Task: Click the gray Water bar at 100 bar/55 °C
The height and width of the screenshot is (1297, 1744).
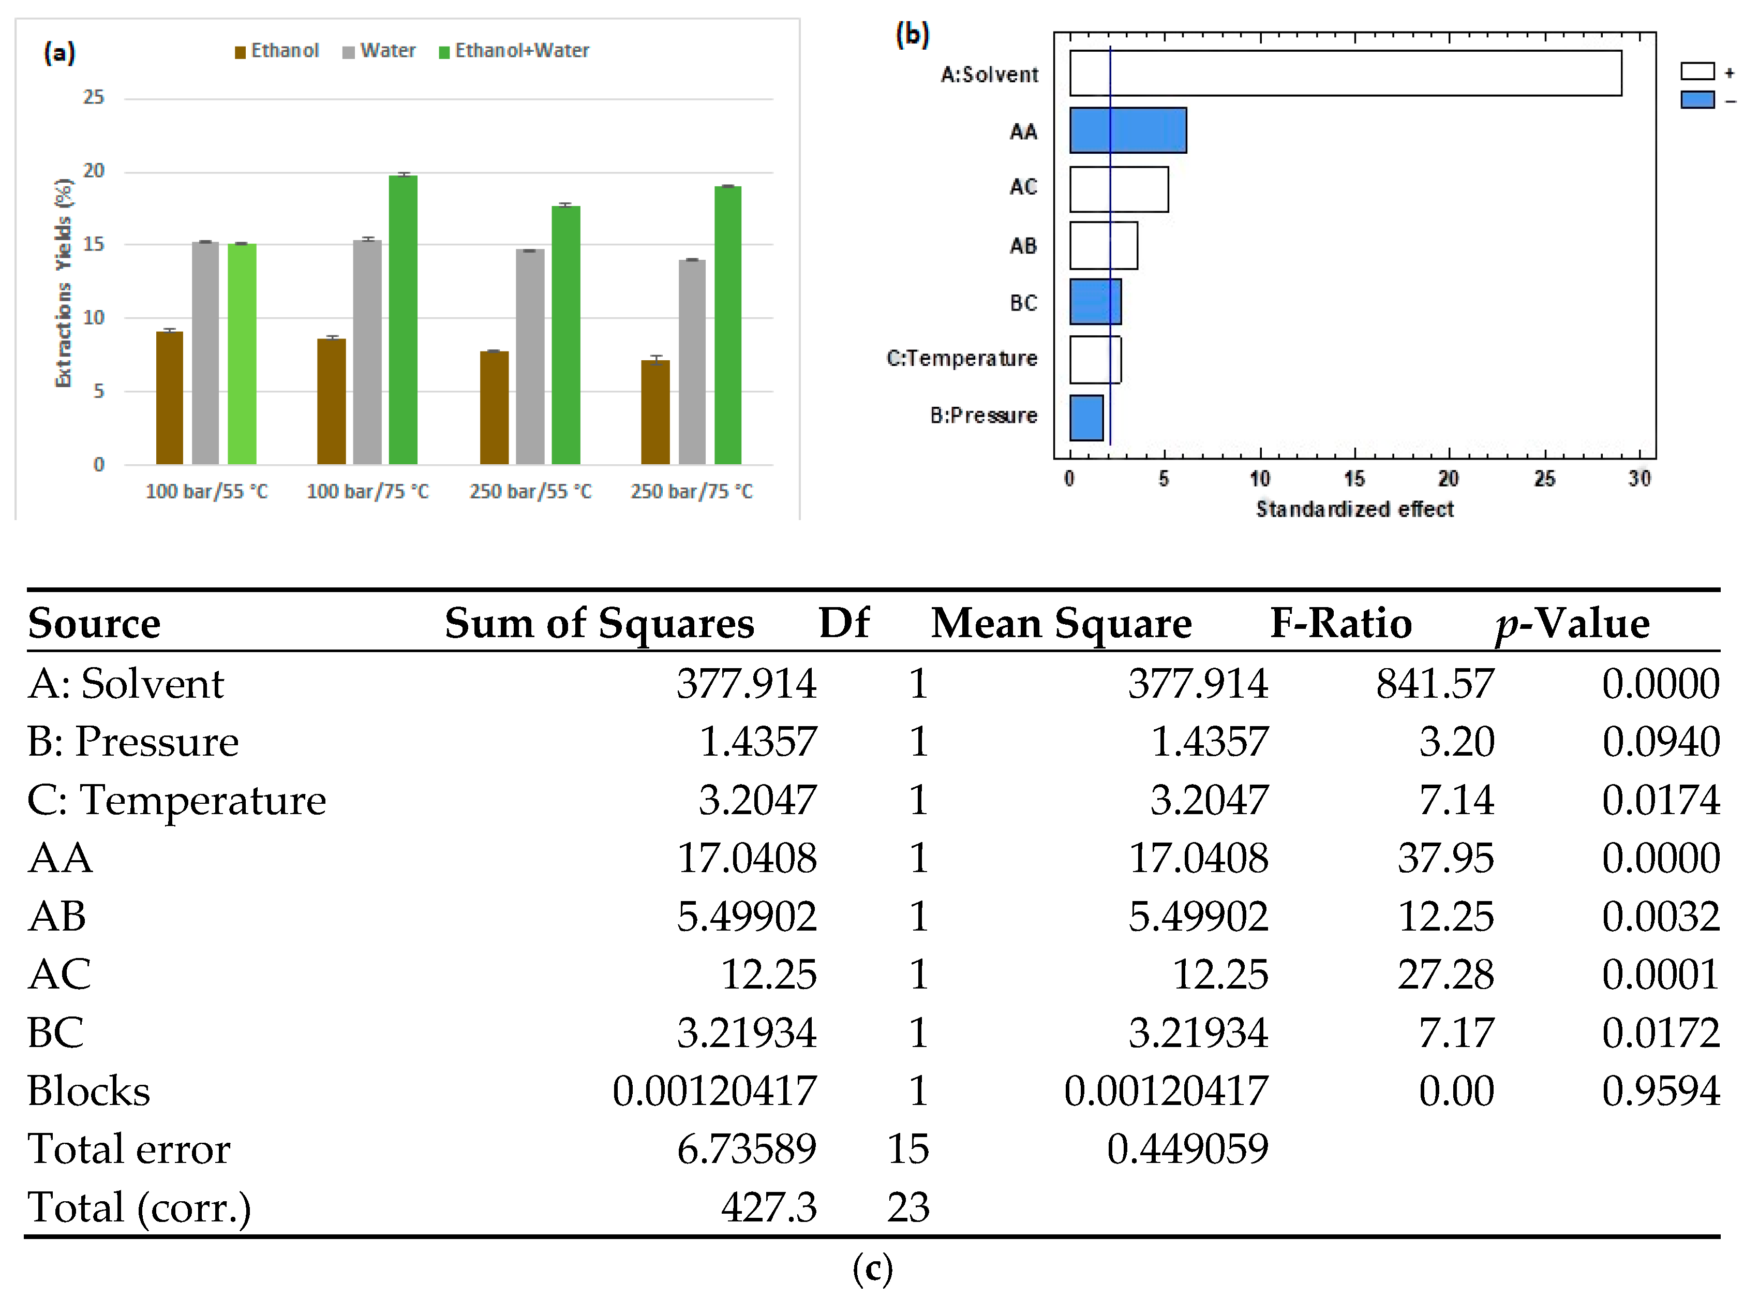Action: pyautogui.click(x=205, y=353)
